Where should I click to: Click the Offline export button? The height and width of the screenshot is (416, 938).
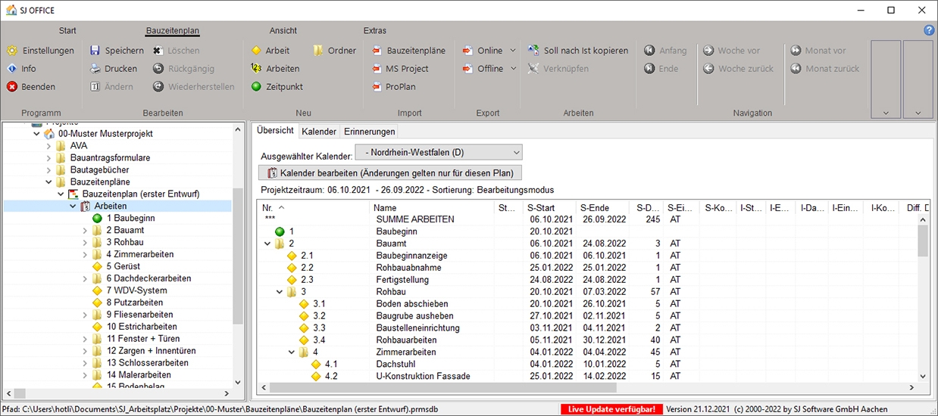(483, 69)
